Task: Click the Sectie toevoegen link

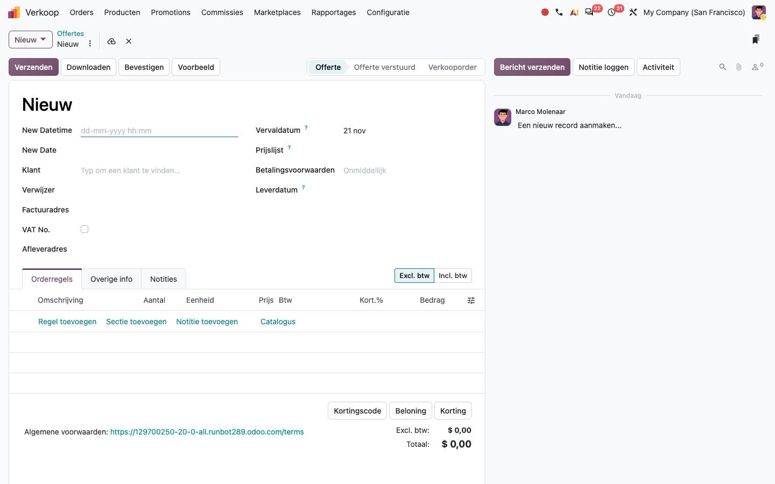Action: click(136, 322)
